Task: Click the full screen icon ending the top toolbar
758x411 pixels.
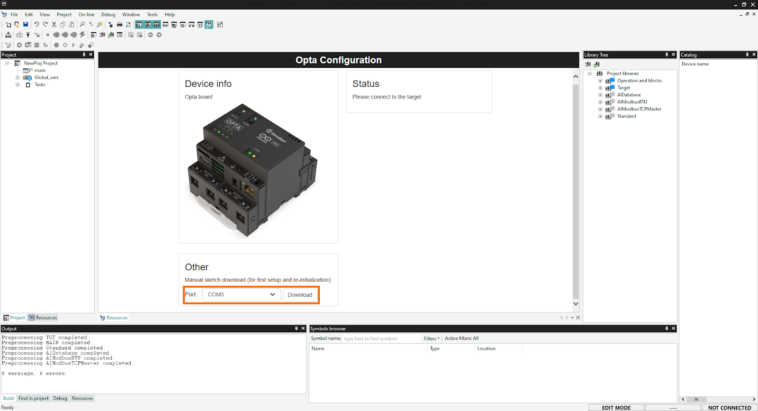Action: tap(220, 25)
